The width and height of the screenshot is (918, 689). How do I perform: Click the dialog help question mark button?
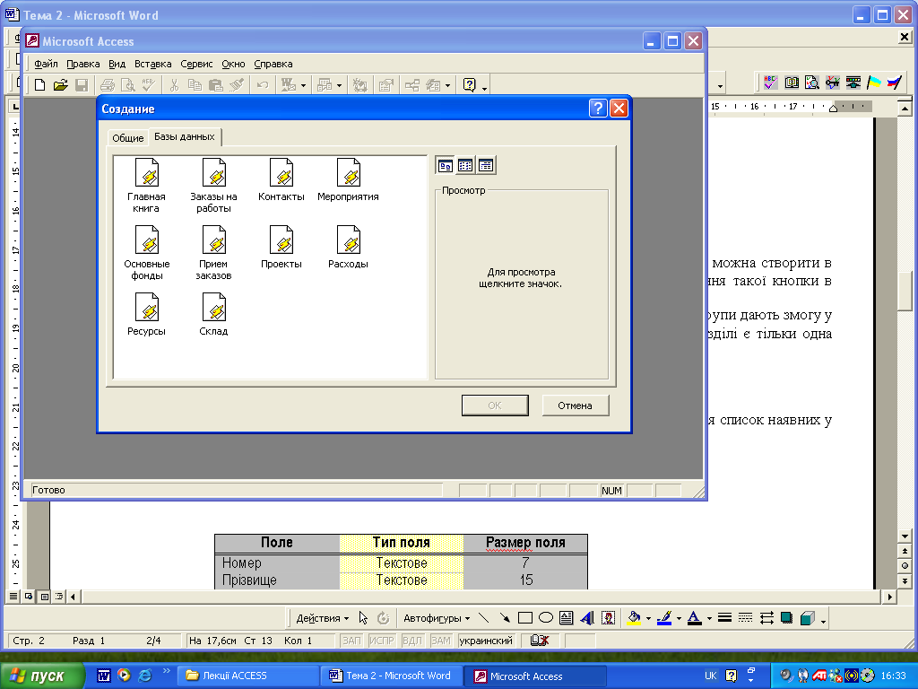(x=597, y=109)
